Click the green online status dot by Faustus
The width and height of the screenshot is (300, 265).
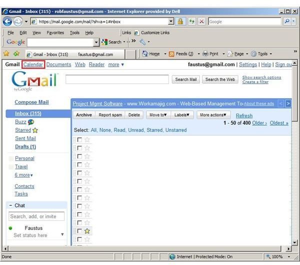[x=10, y=228]
